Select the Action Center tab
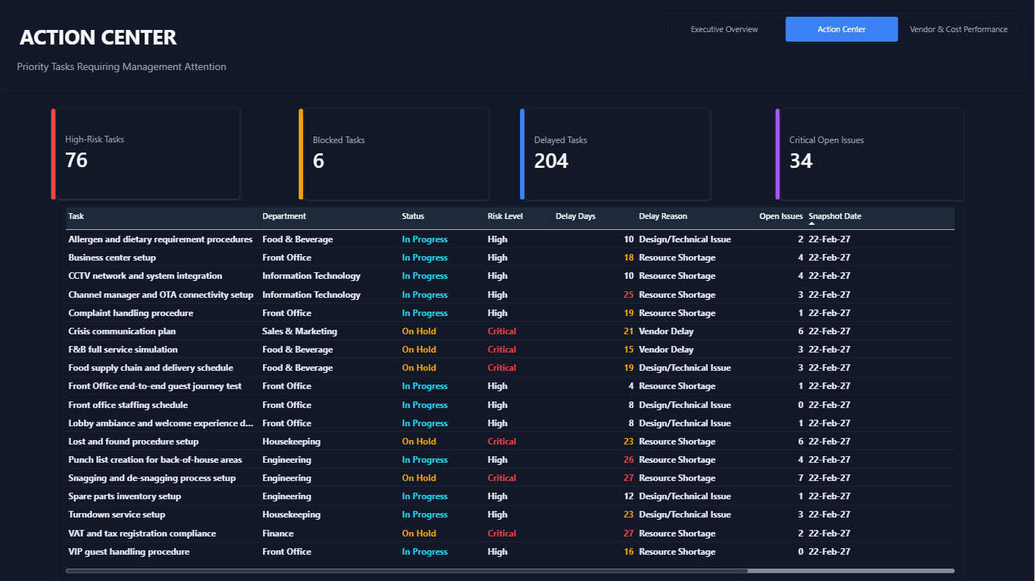Image resolution: width=1035 pixels, height=581 pixels. click(841, 29)
